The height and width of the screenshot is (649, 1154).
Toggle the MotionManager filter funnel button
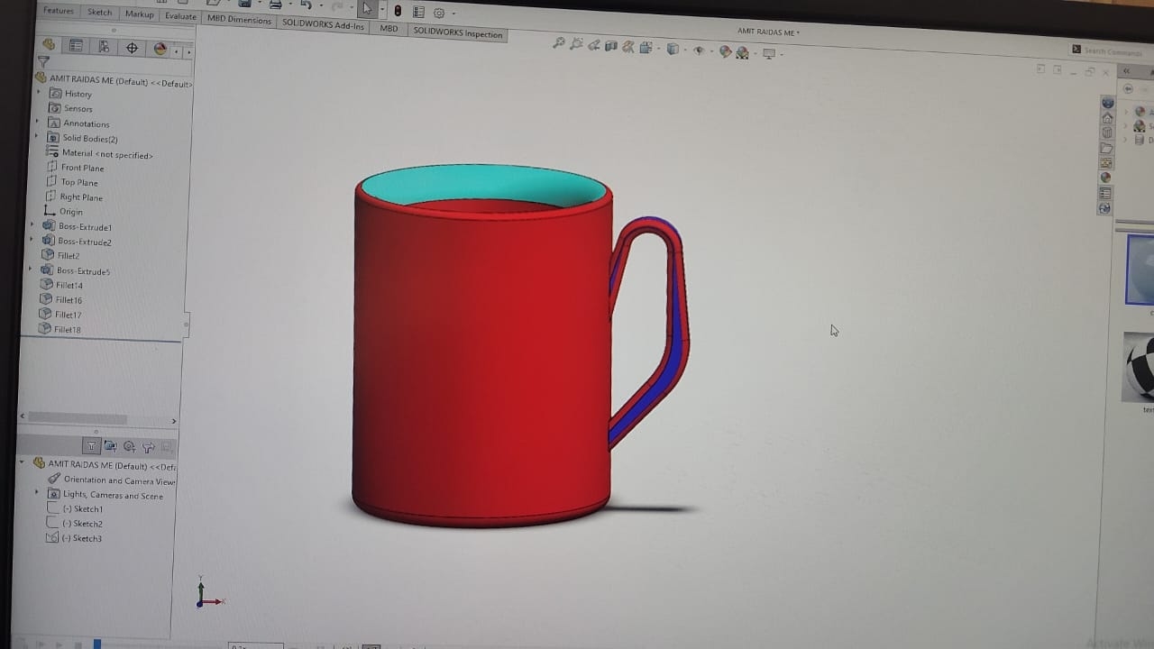pos(91,446)
